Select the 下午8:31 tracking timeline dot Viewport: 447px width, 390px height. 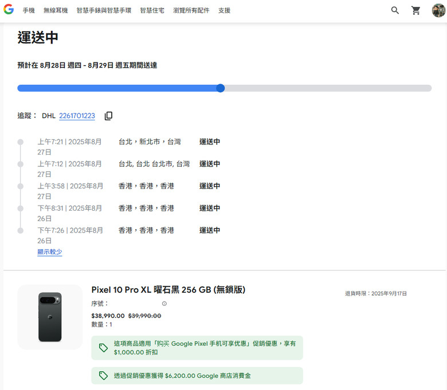(x=21, y=208)
